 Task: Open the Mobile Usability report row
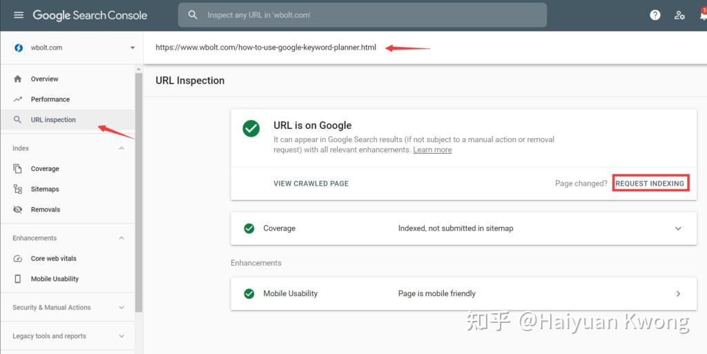pos(463,294)
